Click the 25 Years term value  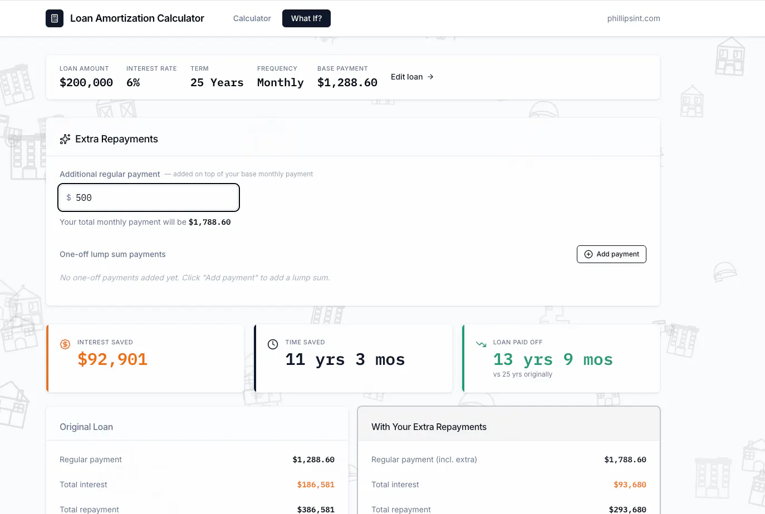pos(217,82)
